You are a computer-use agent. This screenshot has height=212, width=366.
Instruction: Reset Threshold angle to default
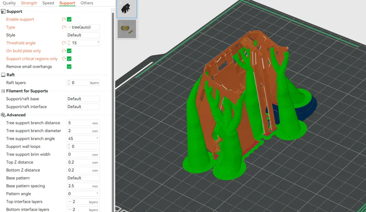[x=64, y=43]
